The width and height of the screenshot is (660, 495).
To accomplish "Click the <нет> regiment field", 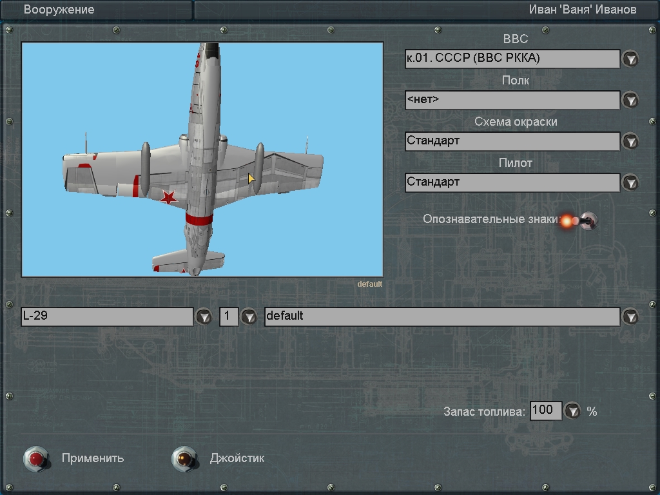I will [x=512, y=100].
